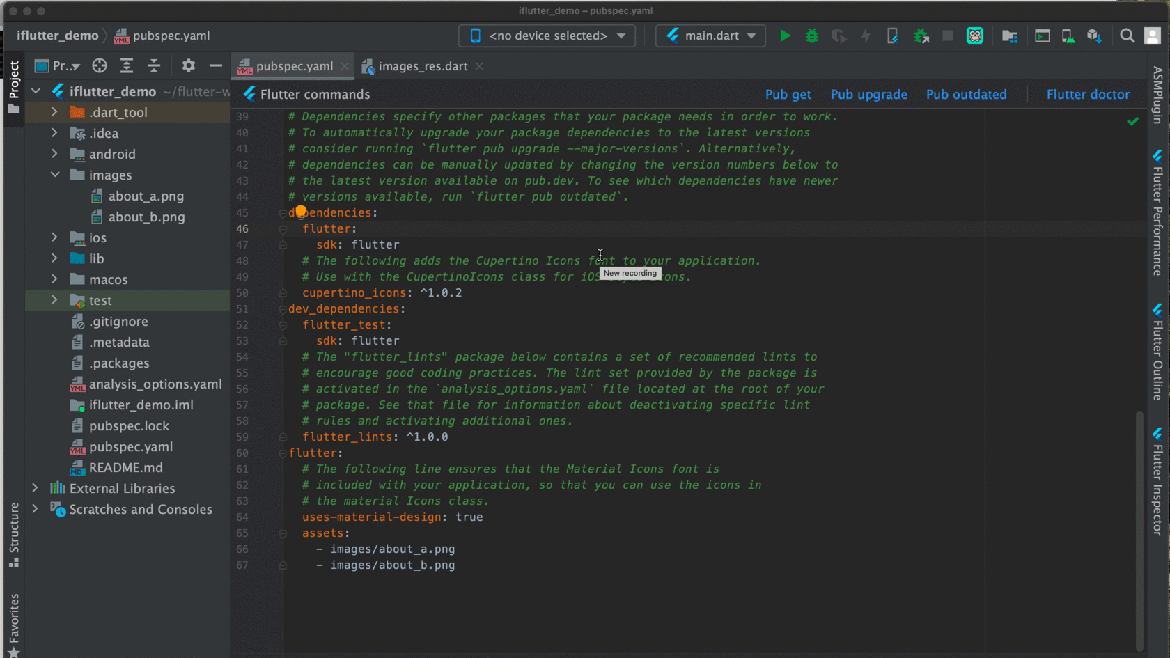Select about_a.png in the project tree
1170x658 pixels.
146,196
